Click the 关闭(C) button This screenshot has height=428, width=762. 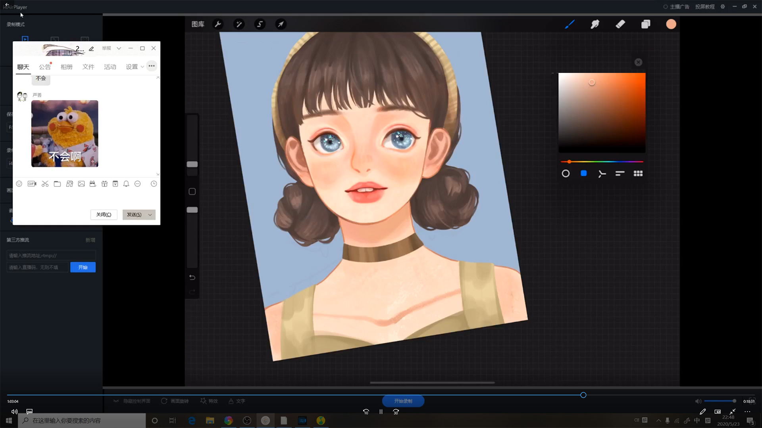point(104,215)
